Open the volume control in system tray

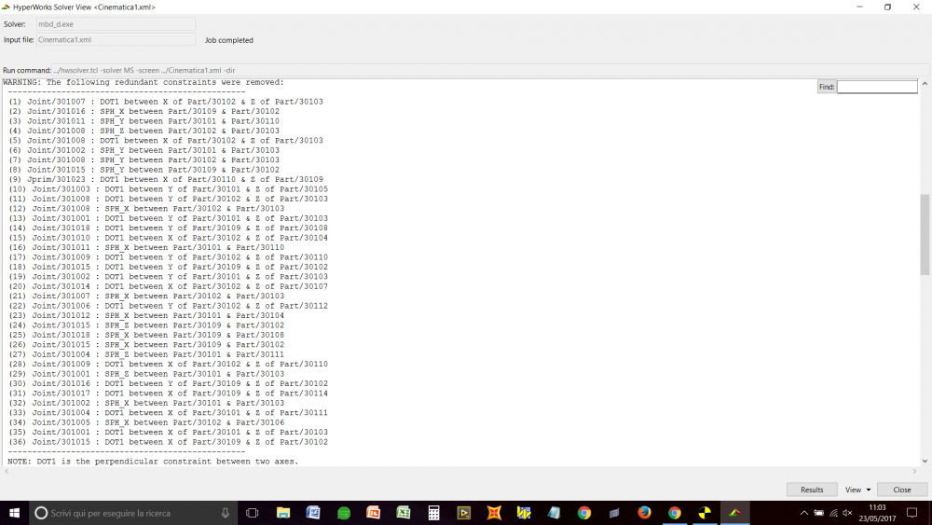(x=848, y=513)
